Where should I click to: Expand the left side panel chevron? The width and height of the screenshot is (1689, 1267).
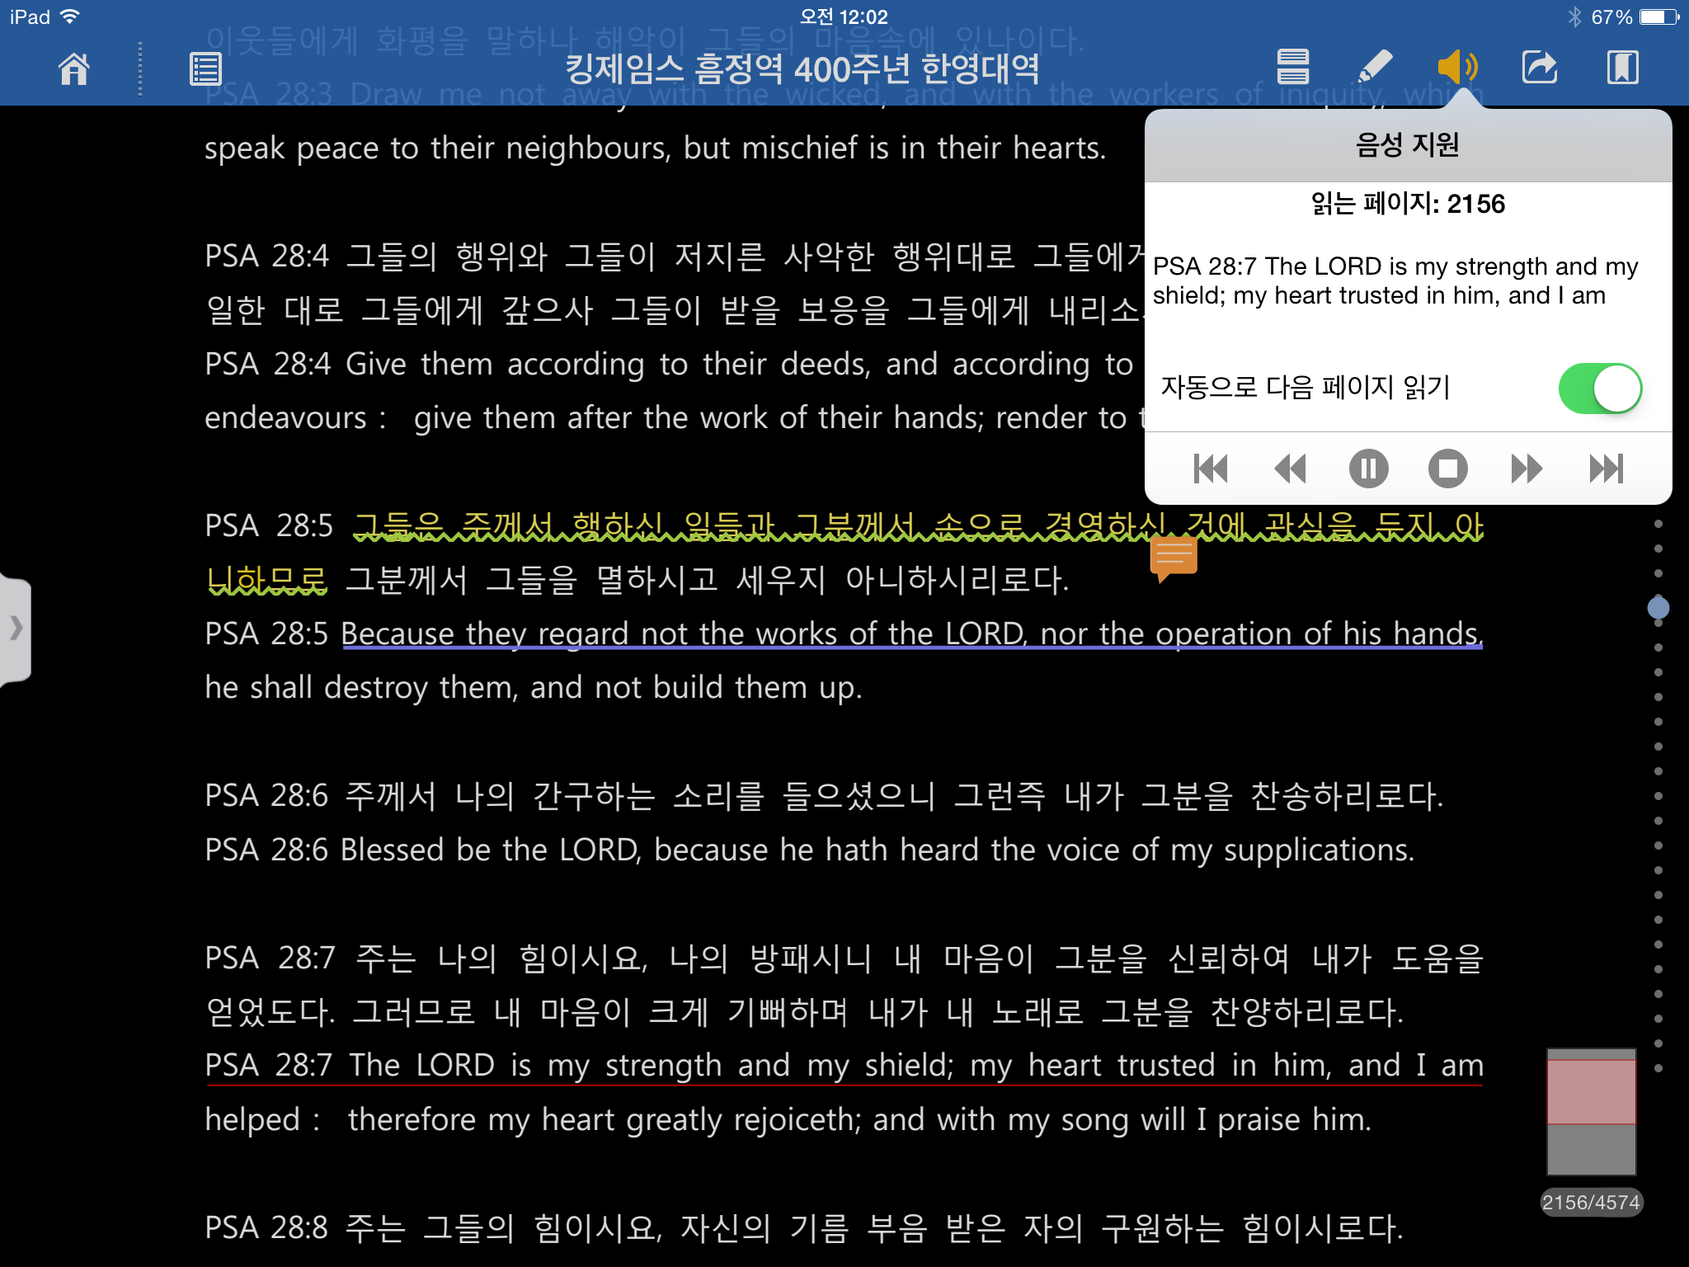[x=16, y=629]
